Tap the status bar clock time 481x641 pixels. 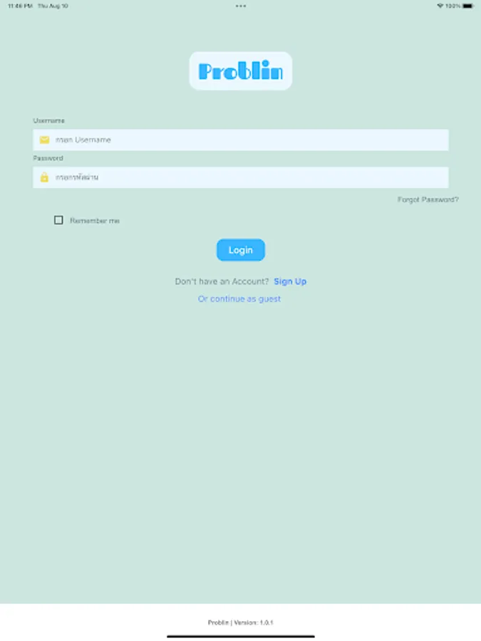[x=20, y=6]
